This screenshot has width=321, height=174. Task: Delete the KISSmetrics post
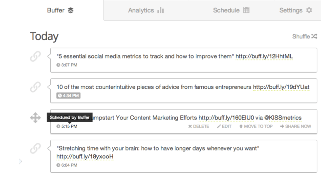[199, 126]
